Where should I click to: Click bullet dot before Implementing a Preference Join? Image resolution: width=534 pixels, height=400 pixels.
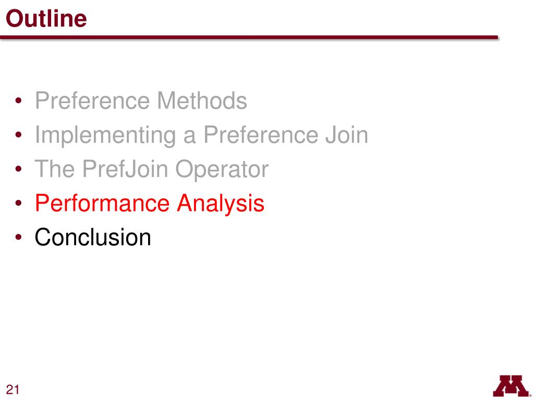[x=19, y=135]
